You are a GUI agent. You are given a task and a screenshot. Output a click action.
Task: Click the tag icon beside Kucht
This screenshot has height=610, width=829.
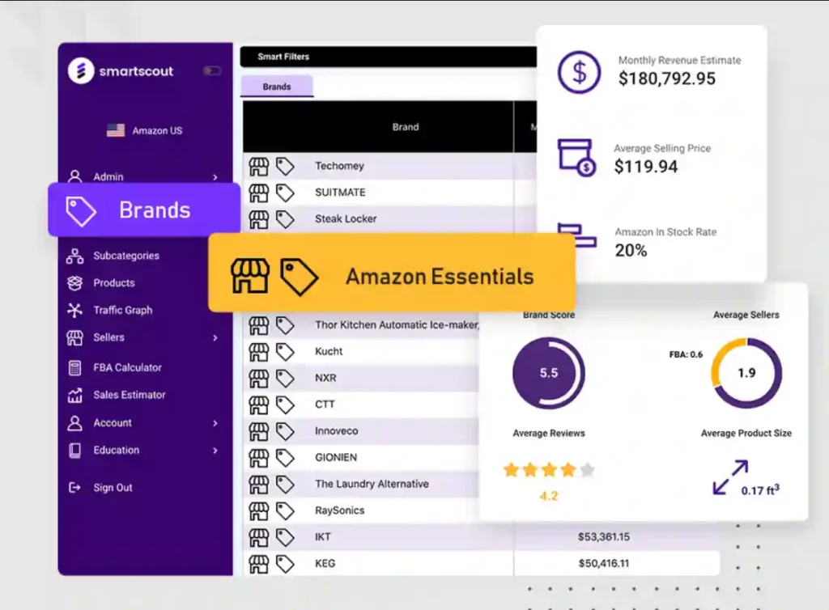pos(285,351)
